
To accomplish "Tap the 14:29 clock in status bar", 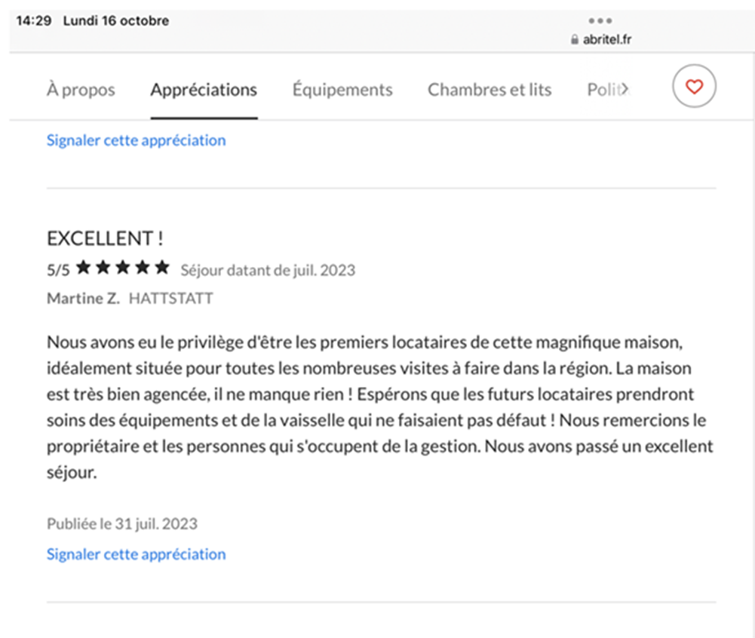I will tap(33, 21).
